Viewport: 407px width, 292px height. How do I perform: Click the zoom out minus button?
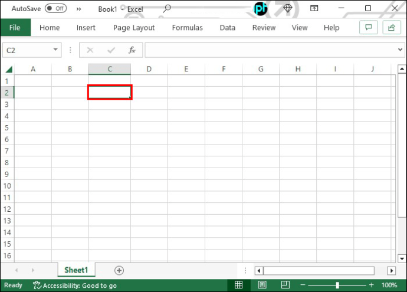coord(303,285)
